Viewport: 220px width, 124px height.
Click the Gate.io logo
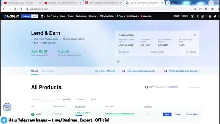(11, 16)
